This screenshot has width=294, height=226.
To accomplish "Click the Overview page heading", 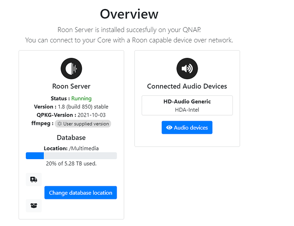I will (129, 14).
